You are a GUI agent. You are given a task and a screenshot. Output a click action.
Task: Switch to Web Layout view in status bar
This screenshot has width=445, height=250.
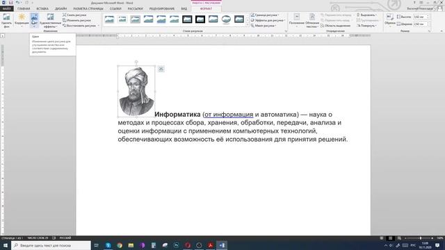pyautogui.click(x=399, y=238)
